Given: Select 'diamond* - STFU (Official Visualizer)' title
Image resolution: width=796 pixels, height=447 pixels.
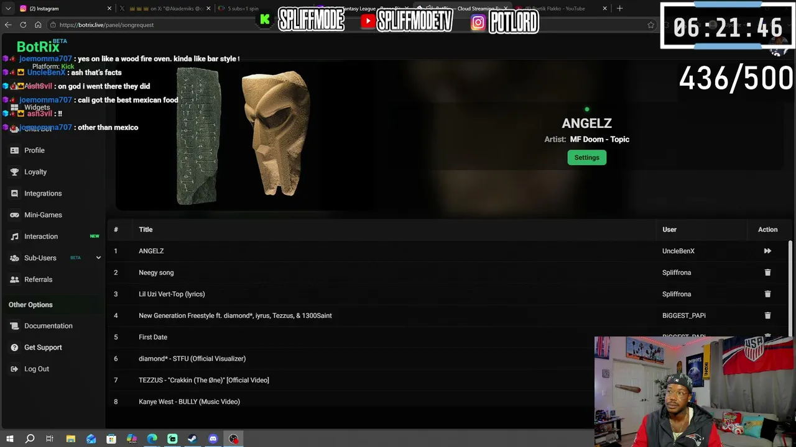Looking at the screenshot, I should [x=192, y=359].
